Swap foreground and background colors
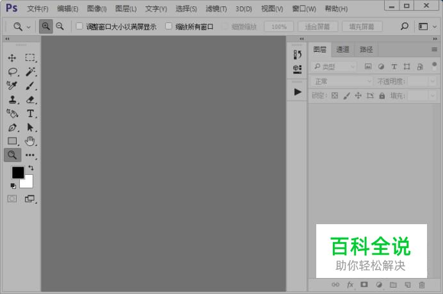This screenshot has width=443, height=294. pyautogui.click(x=31, y=168)
